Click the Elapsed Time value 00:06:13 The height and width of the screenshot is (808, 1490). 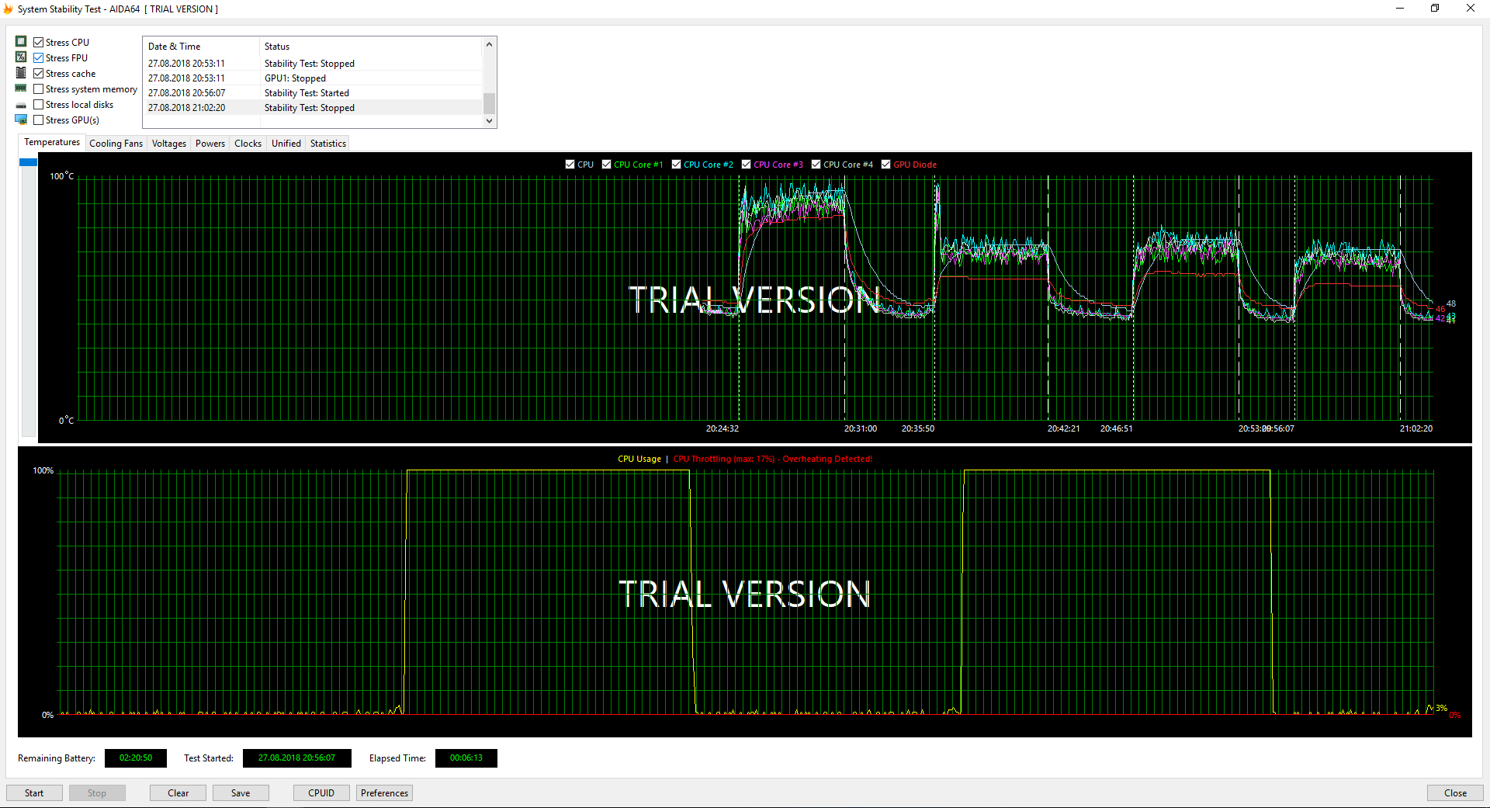tap(466, 758)
